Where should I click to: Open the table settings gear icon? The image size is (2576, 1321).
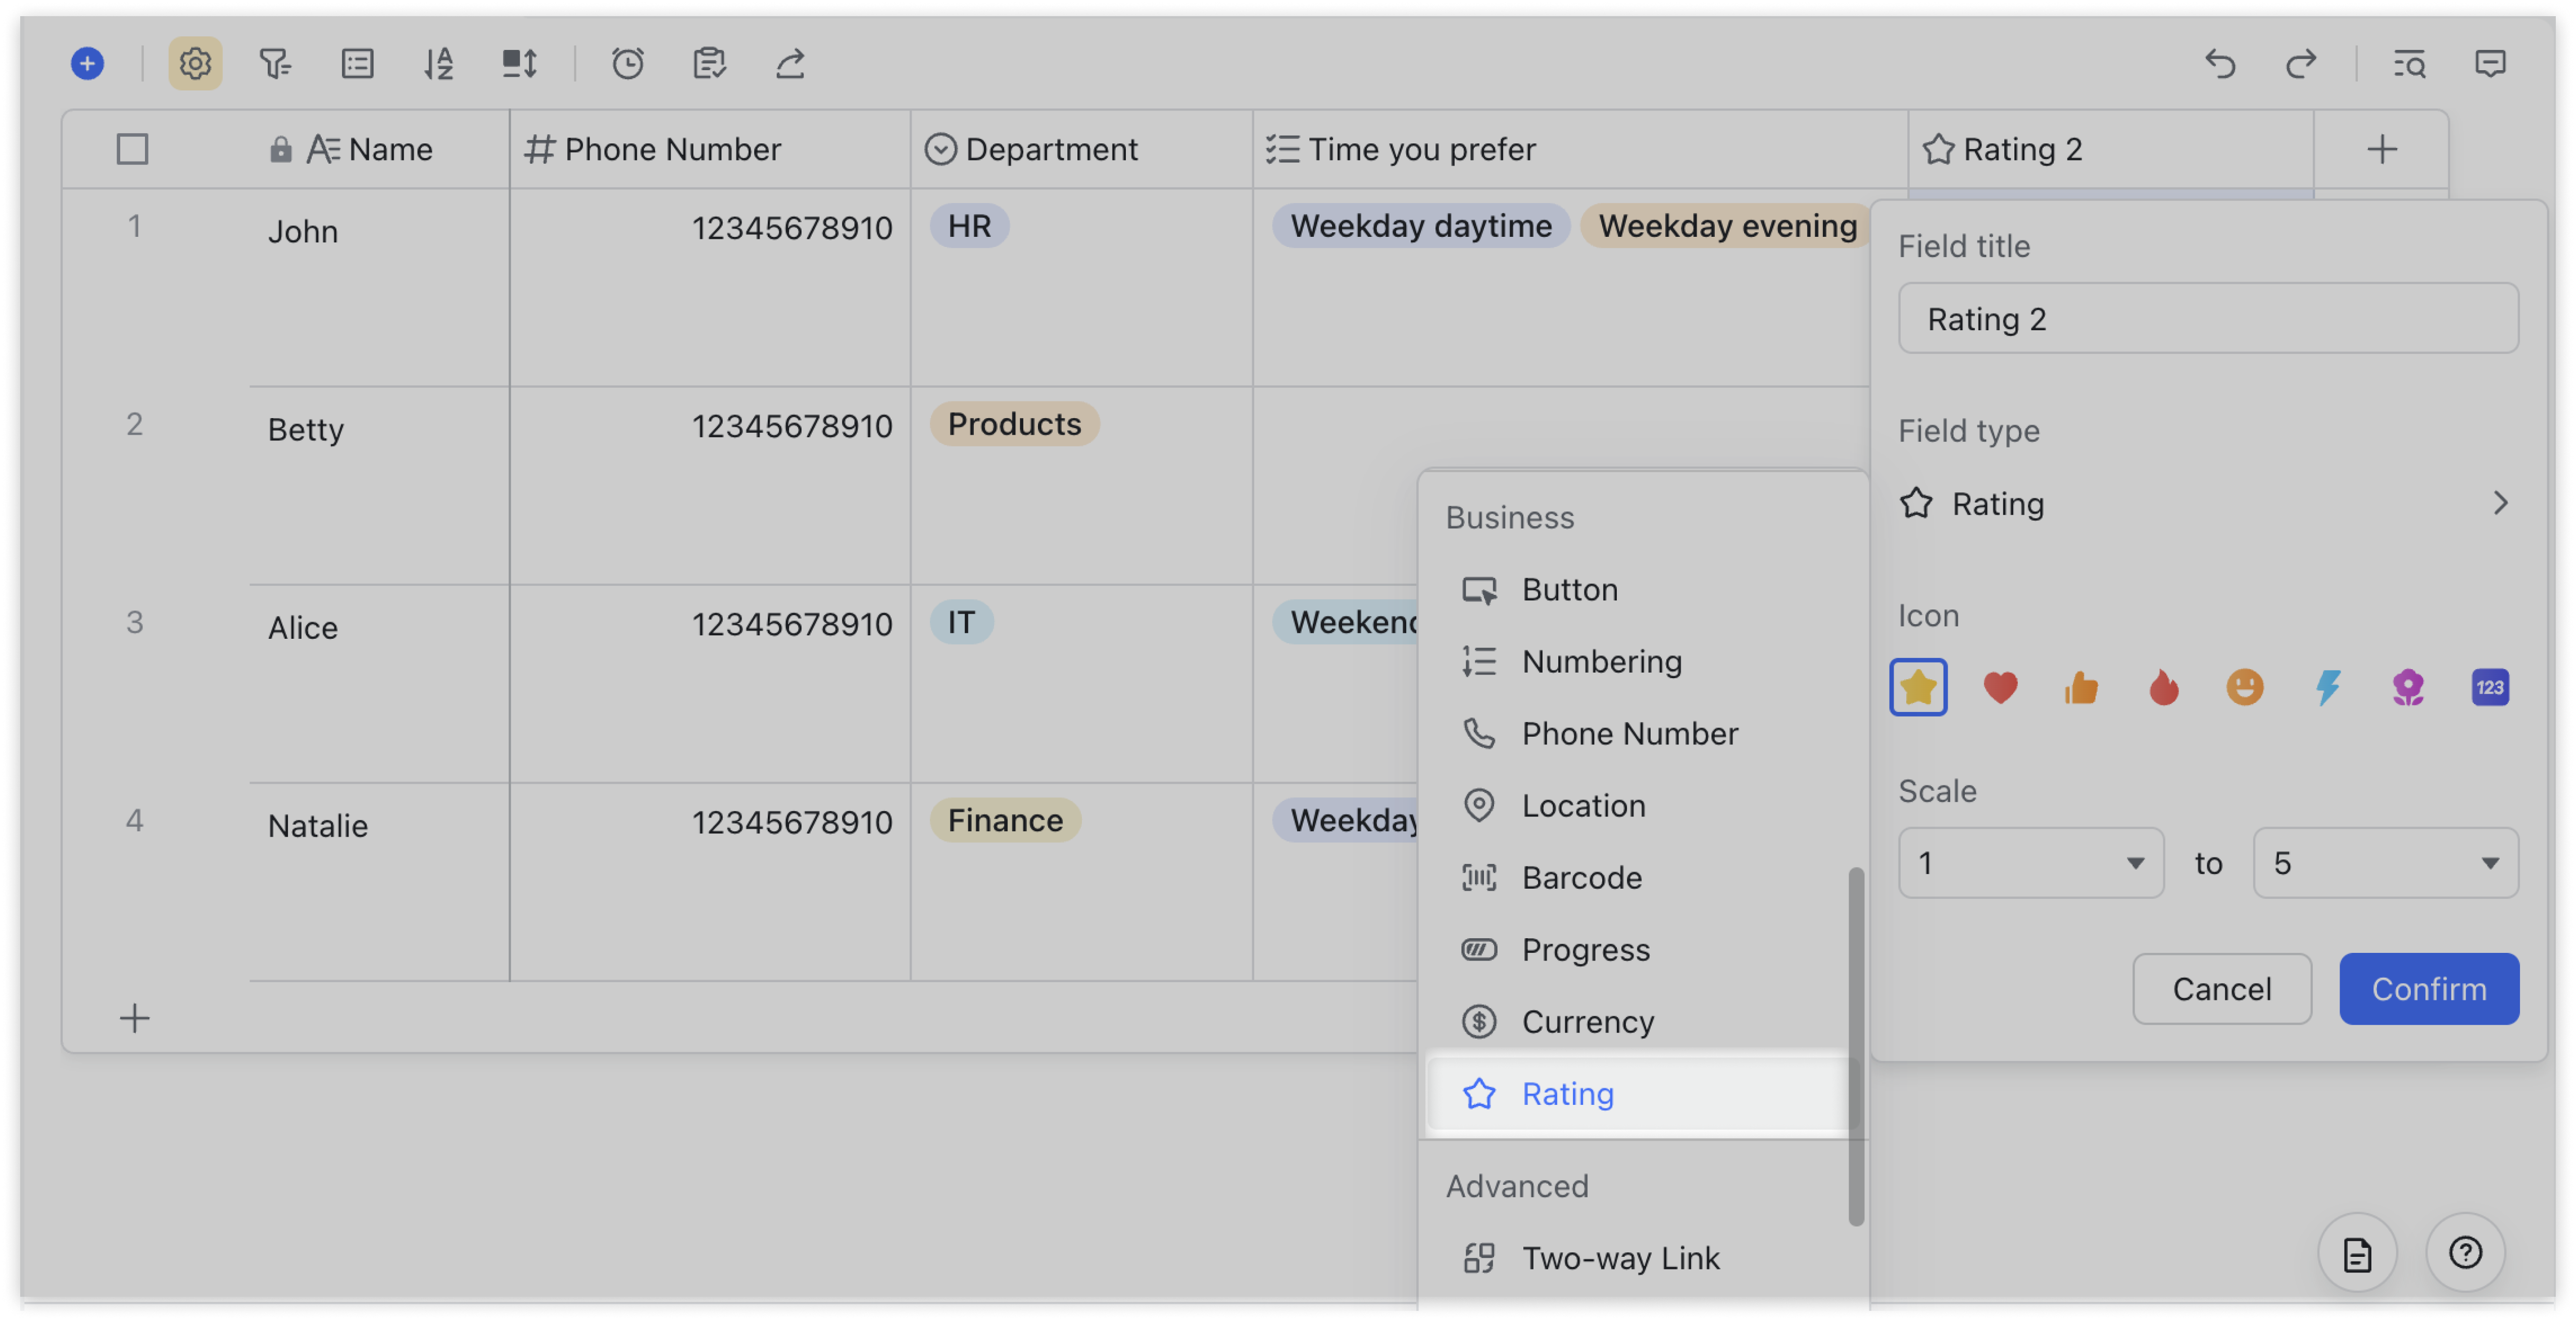tap(195, 64)
